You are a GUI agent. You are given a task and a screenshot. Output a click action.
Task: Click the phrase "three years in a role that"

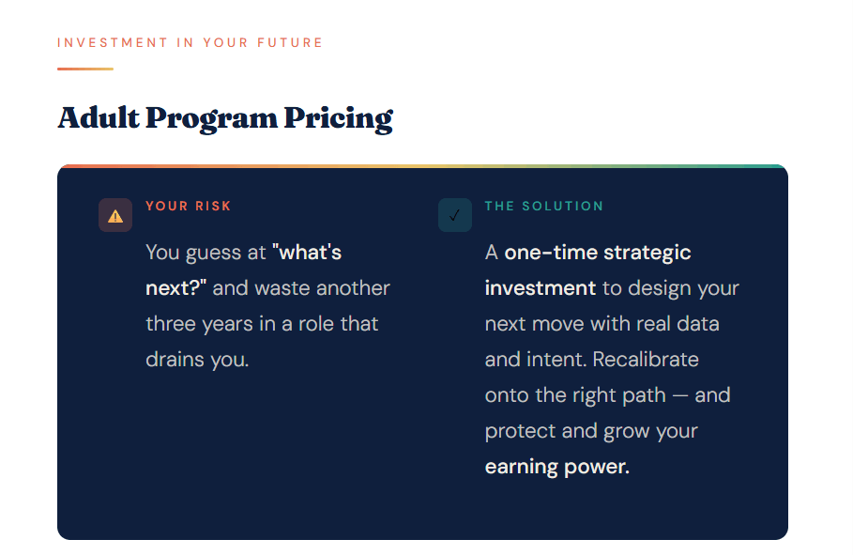tap(262, 324)
